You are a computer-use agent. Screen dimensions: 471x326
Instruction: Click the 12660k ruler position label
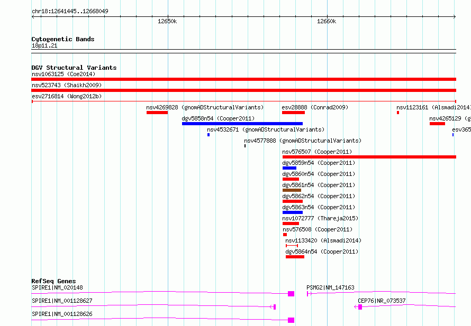click(327, 21)
